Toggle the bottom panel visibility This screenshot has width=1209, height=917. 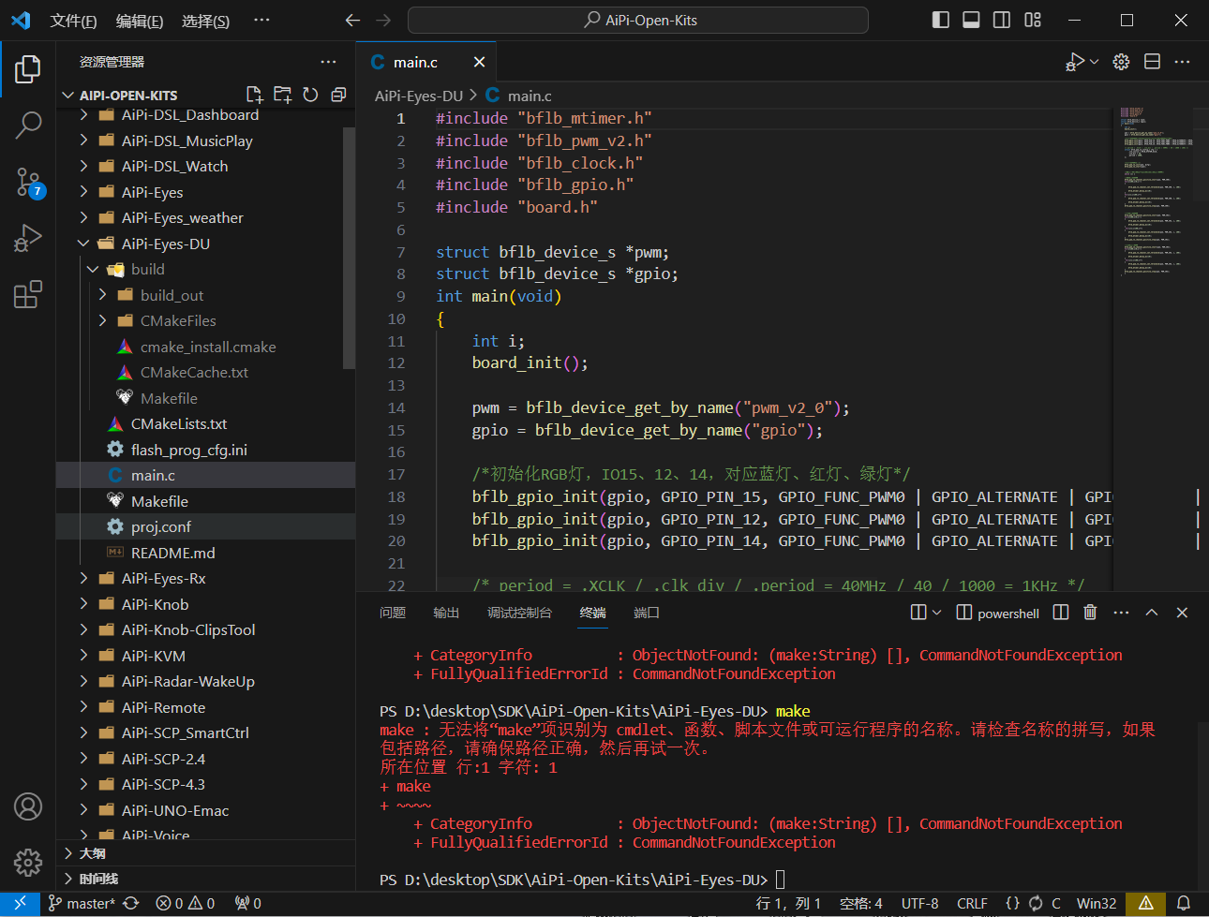click(971, 20)
